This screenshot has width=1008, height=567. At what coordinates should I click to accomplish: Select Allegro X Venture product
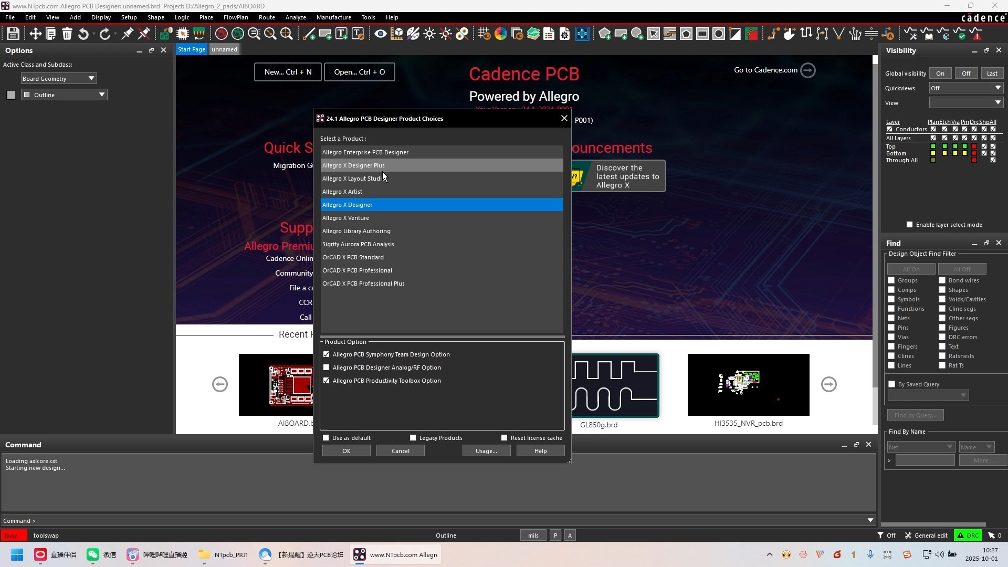click(x=345, y=218)
